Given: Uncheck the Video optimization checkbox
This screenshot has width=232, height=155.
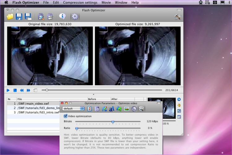Looking at the screenshot, I should [66, 116].
